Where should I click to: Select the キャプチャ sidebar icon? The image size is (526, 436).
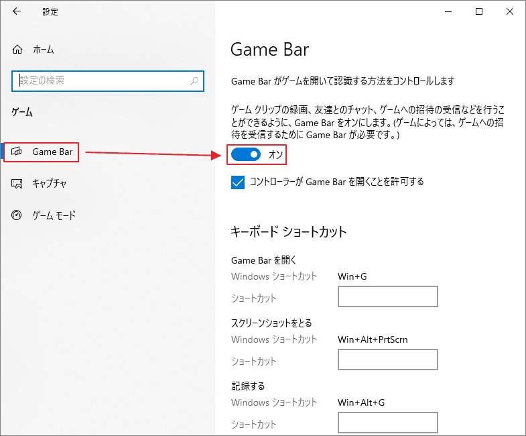pos(17,183)
